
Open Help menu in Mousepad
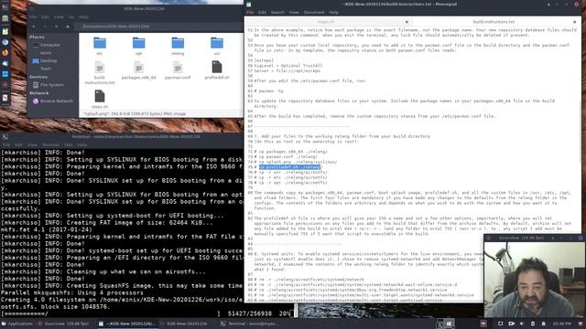[333, 12]
